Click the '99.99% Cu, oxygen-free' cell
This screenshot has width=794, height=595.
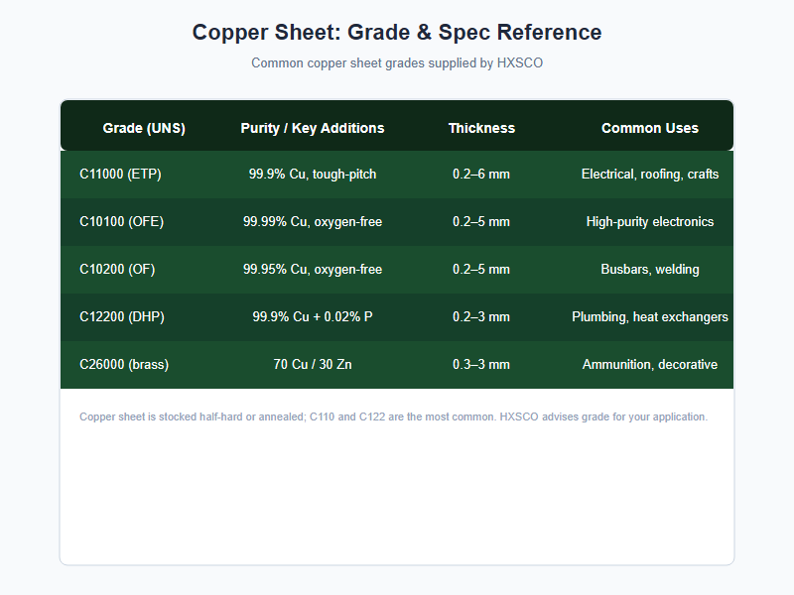[313, 221]
